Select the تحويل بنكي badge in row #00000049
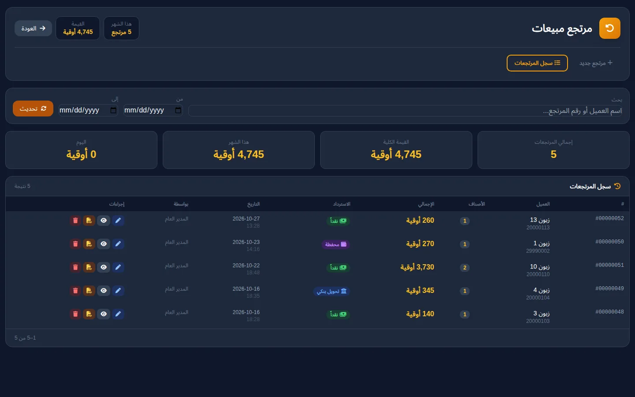This screenshot has width=635, height=397. click(x=332, y=291)
